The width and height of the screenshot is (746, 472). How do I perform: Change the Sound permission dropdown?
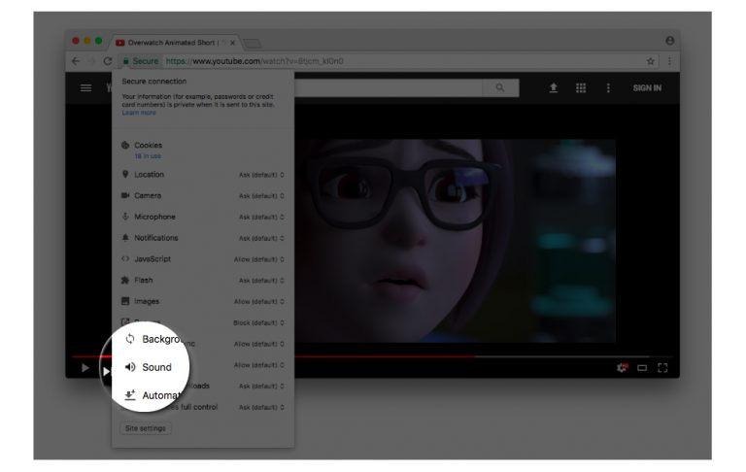(x=259, y=365)
